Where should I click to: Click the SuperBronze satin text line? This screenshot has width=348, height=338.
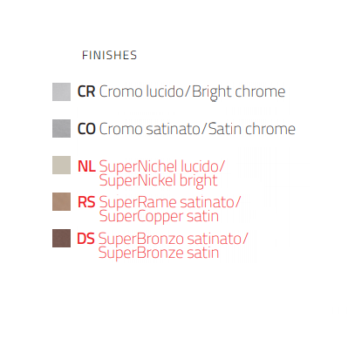click(x=159, y=253)
